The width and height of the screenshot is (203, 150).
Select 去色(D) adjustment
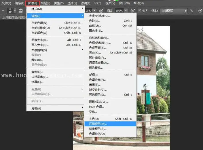coord(110,119)
